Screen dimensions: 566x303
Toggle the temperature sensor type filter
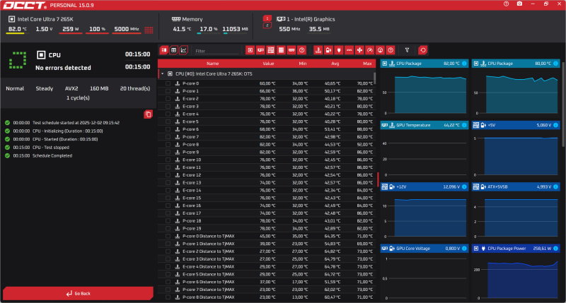click(318, 50)
